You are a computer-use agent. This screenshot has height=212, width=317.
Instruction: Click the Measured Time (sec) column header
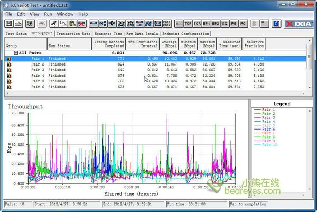tap(229, 44)
